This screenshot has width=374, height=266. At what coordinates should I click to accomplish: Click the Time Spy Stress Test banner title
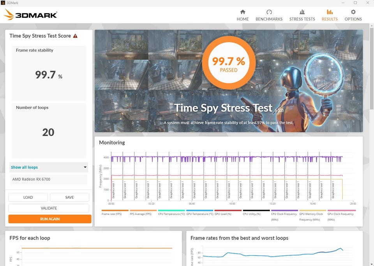[223, 108]
